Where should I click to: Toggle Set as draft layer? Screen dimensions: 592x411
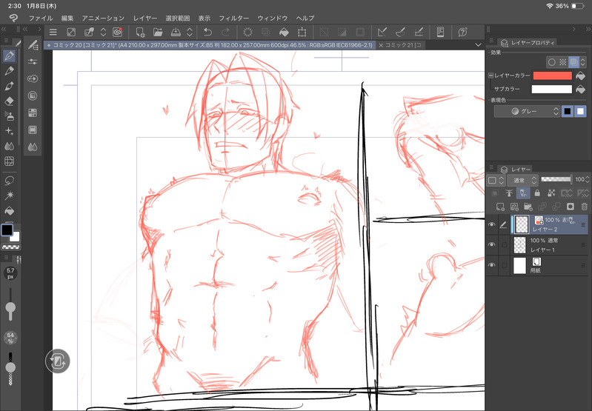pos(523,193)
